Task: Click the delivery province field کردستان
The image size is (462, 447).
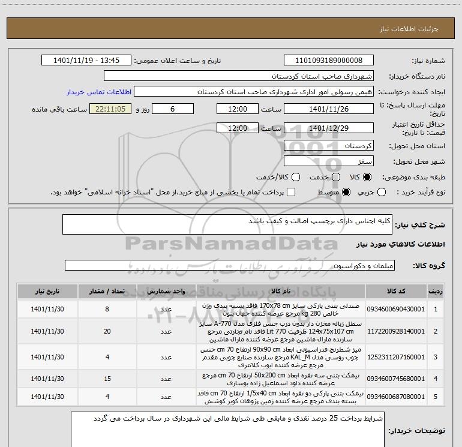Action: pyautogui.click(x=329, y=146)
